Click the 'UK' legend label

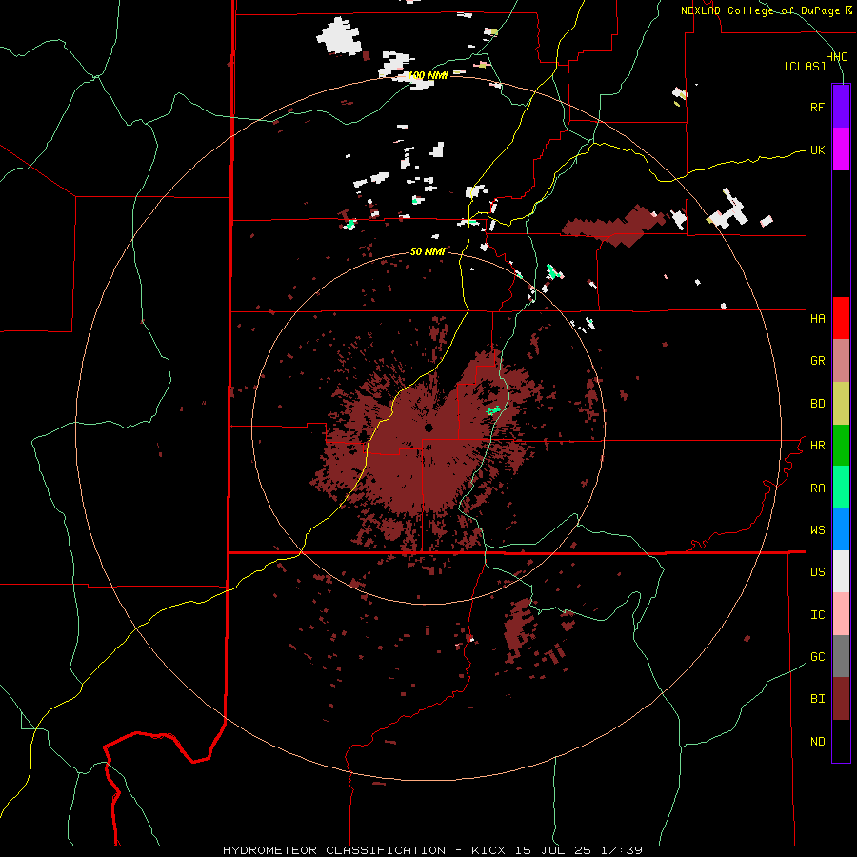[817, 149]
